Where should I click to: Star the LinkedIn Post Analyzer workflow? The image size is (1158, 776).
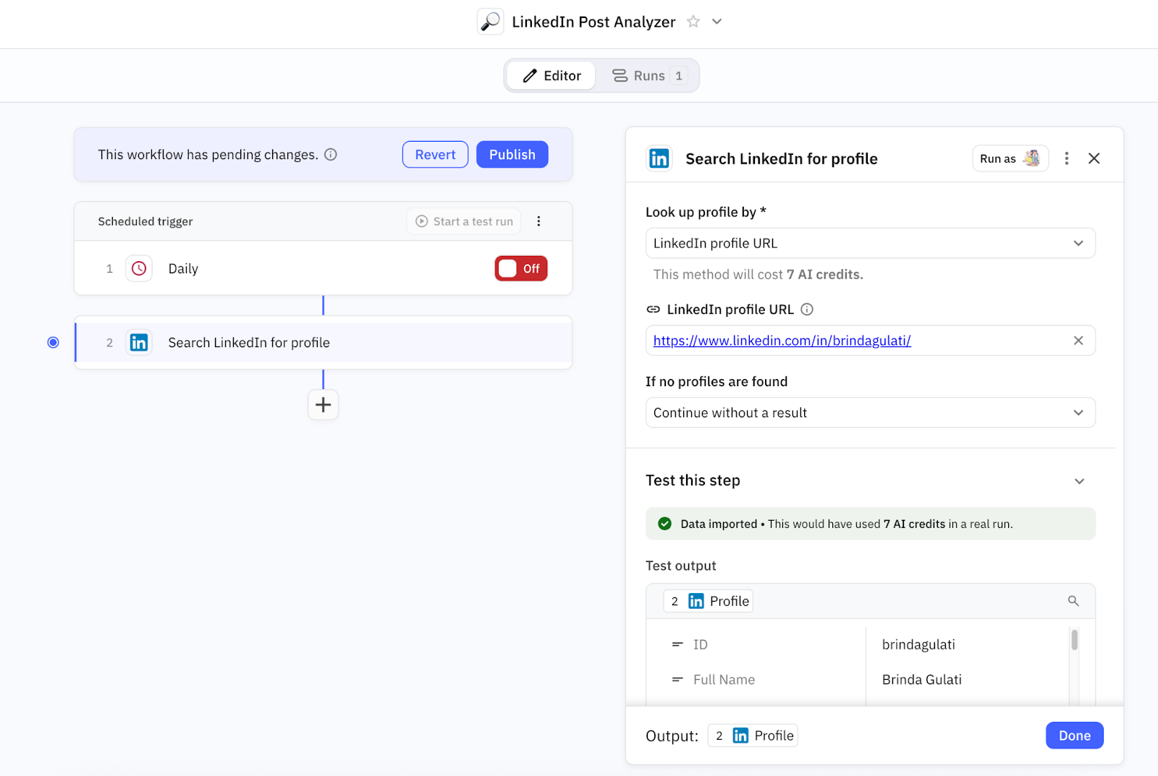(693, 22)
